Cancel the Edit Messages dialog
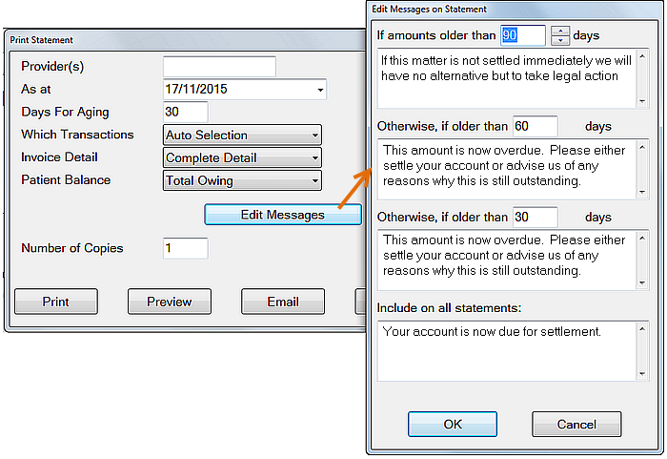 [576, 424]
